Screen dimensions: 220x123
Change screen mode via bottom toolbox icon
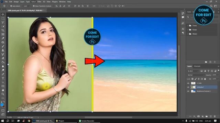pyautogui.click(x=3, y=114)
